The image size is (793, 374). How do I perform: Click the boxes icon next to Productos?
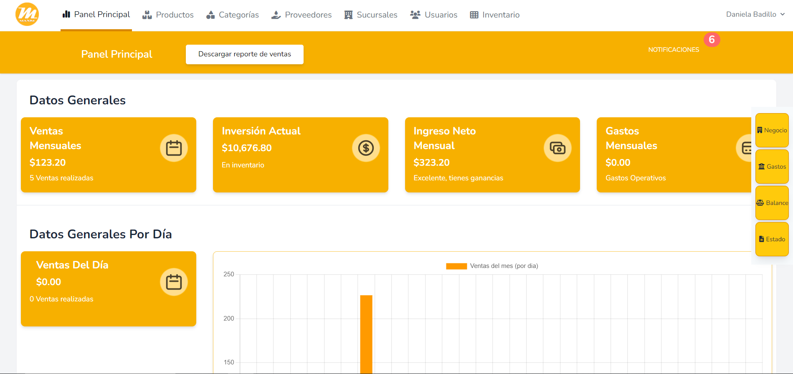pos(147,15)
